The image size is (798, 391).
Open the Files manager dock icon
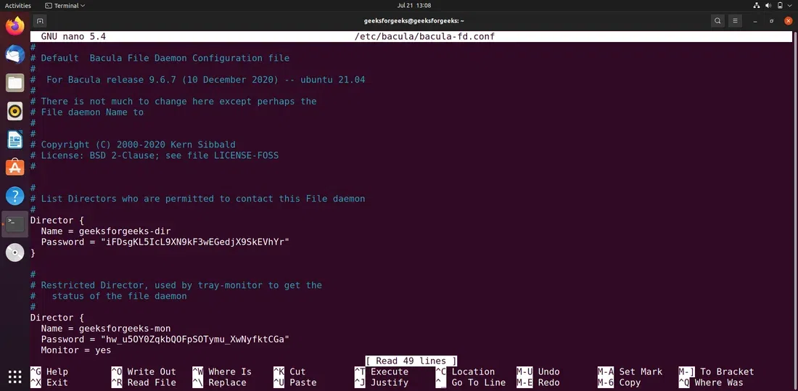click(15, 83)
